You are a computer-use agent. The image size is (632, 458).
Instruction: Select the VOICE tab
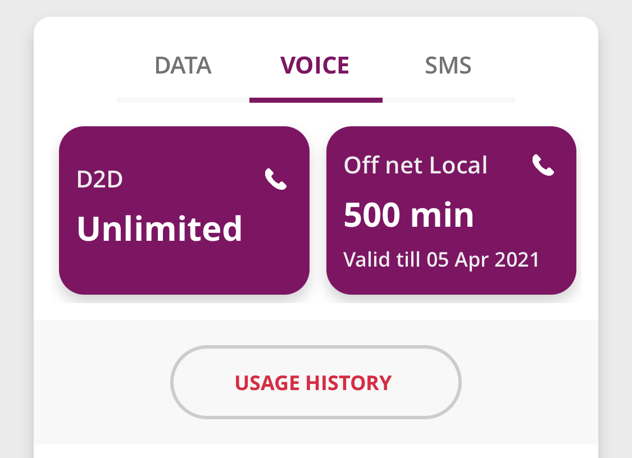[x=315, y=65]
